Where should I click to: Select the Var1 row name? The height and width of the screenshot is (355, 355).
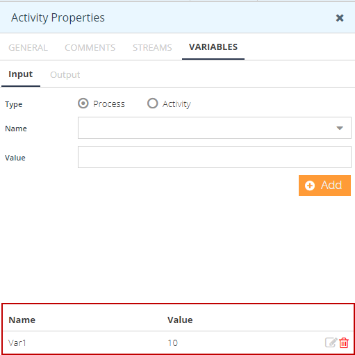[x=17, y=342]
